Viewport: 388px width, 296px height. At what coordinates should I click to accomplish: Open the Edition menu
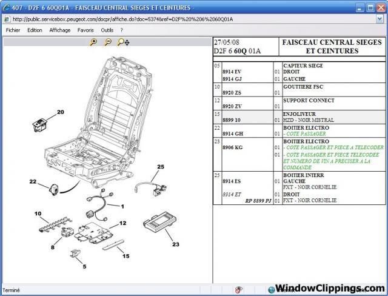pos(35,30)
